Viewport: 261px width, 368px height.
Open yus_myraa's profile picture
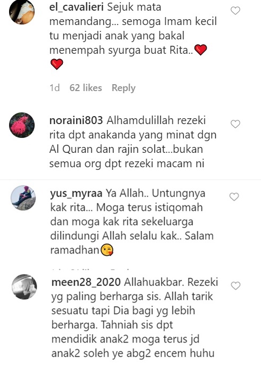[x=23, y=198]
